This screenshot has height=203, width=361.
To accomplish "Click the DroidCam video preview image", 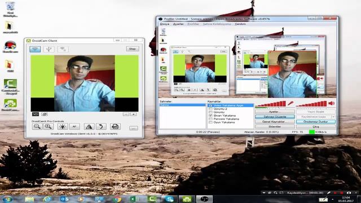I will [85, 83].
